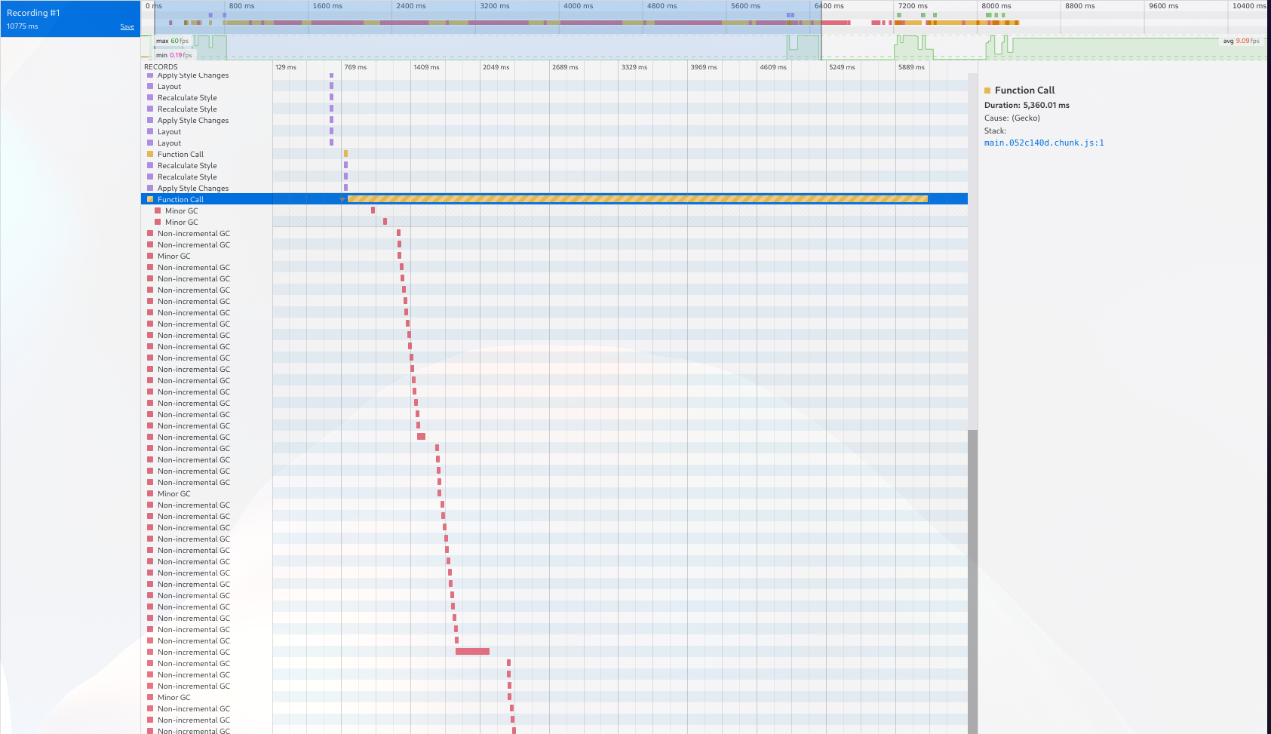The width and height of the screenshot is (1271, 734).
Task: Click the Cause: (Gecko) detail text
Action: tap(1012, 118)
